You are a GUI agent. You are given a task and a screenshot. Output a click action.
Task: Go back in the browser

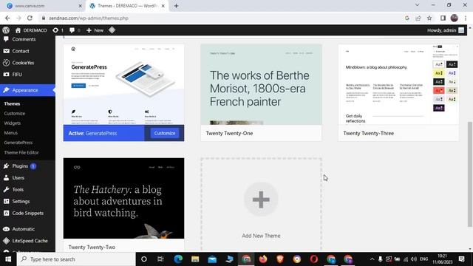[x=7, y=18]
